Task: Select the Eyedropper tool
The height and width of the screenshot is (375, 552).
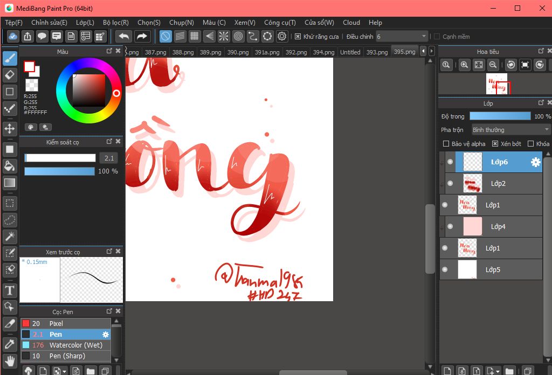Action: coord(10,344)
